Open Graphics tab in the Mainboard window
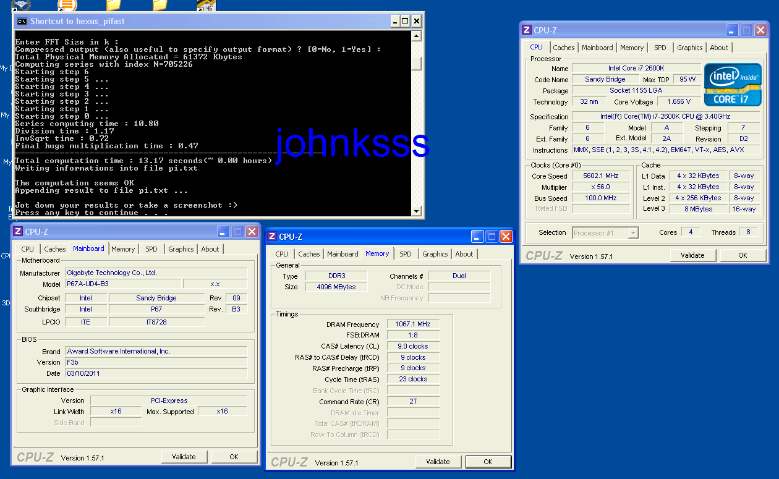Screen dimensions: 779x479 click(181, 249)
